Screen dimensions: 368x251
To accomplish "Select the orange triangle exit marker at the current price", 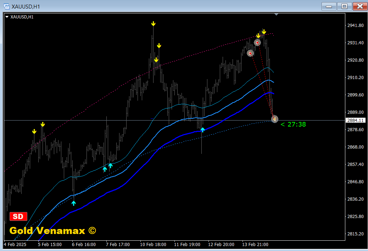I will click(x=275, y=119).
